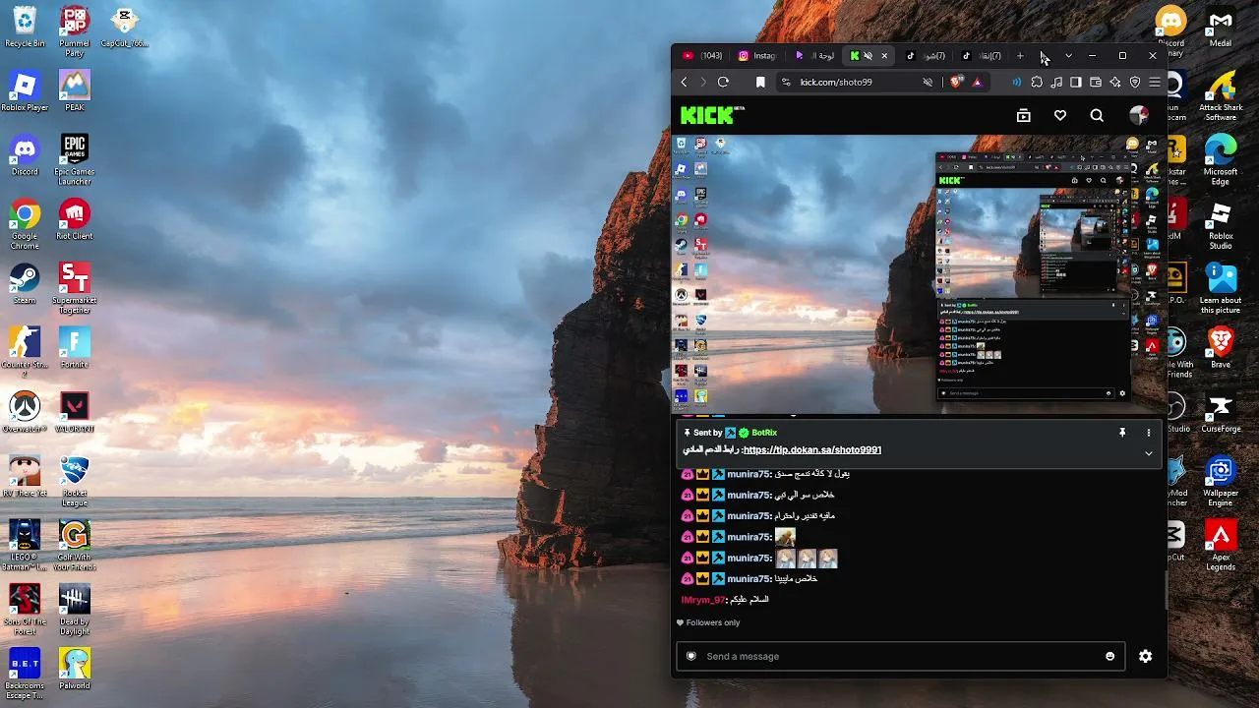The width and height of the screenshot is (1259, 708).
Task: Open Brave media playlist music icon
Action: point(1056,83)
